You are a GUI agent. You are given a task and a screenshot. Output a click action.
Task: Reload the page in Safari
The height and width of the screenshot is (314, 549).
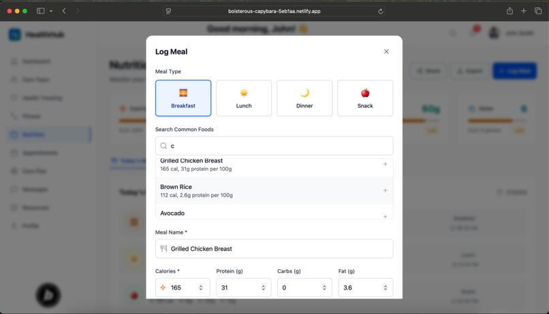point(381,11)
